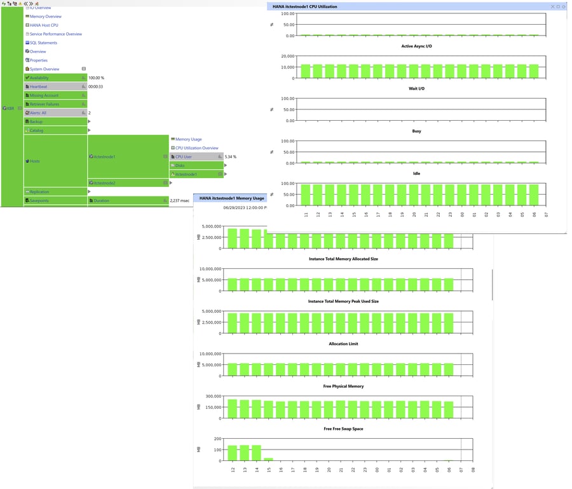Select the Hosts tree node
This screenshot has height=489, width=572.
point(55,161)
